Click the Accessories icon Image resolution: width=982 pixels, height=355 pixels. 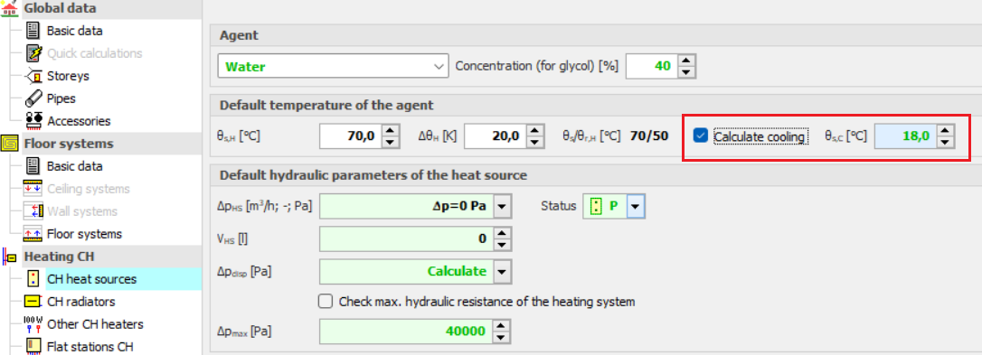point(33,121)
